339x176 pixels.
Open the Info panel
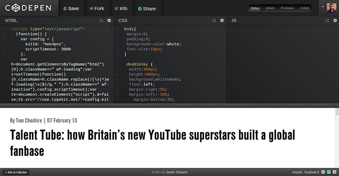coord(121,9)
